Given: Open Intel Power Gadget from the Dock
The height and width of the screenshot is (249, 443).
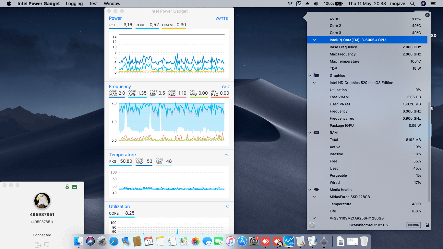Looking at the screenshot, I should coord(289,241).
